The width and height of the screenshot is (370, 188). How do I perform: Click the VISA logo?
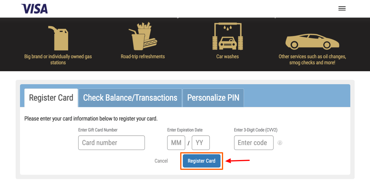34,9
